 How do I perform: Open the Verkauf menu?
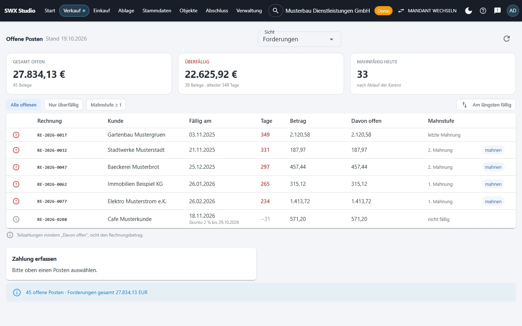[74, 11]
